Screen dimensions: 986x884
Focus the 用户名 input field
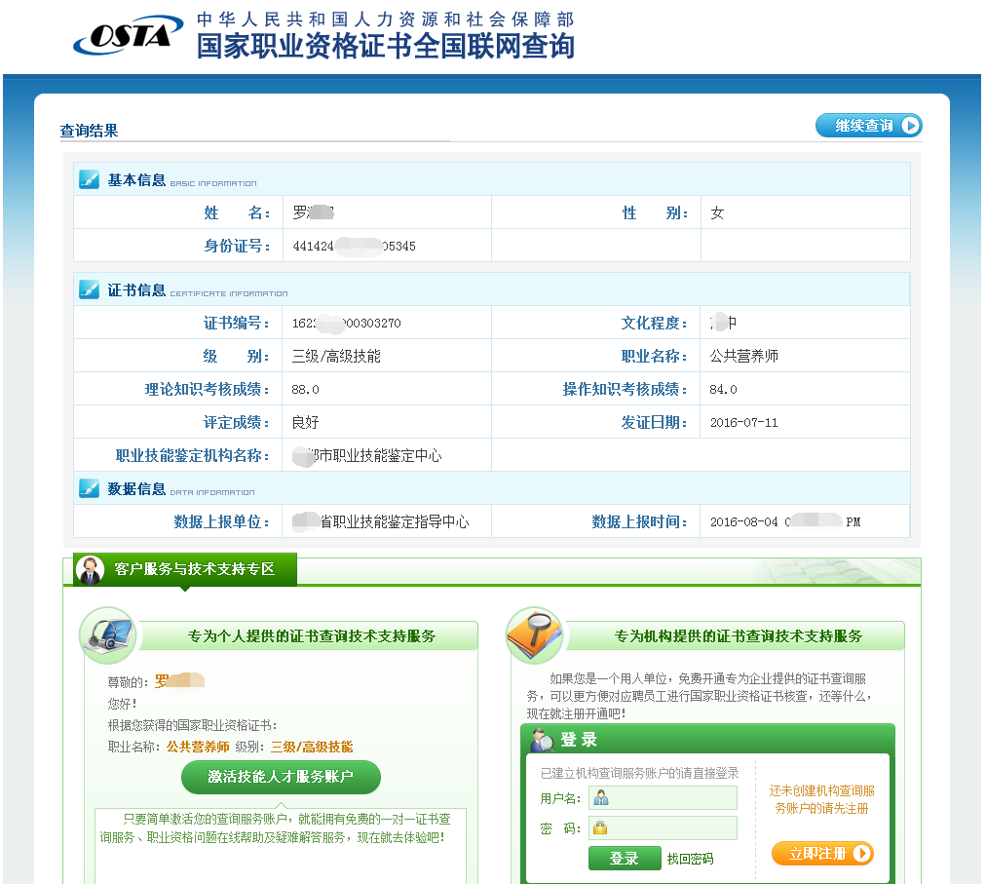pos(663,798)
